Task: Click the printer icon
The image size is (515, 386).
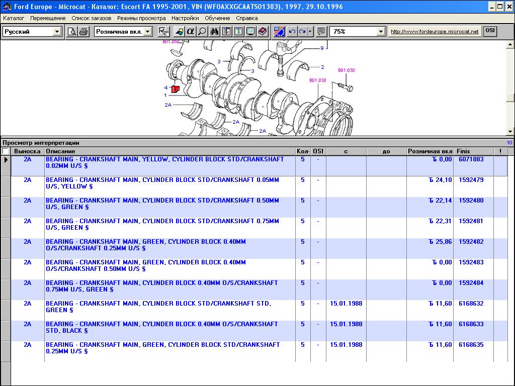Action: pyautogui.click(x=83, y=32)
